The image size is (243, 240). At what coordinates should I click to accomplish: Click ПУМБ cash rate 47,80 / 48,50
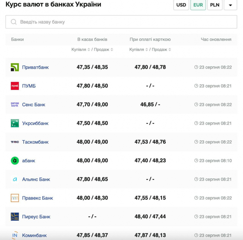pyautogui.click(x=92, y=86)
